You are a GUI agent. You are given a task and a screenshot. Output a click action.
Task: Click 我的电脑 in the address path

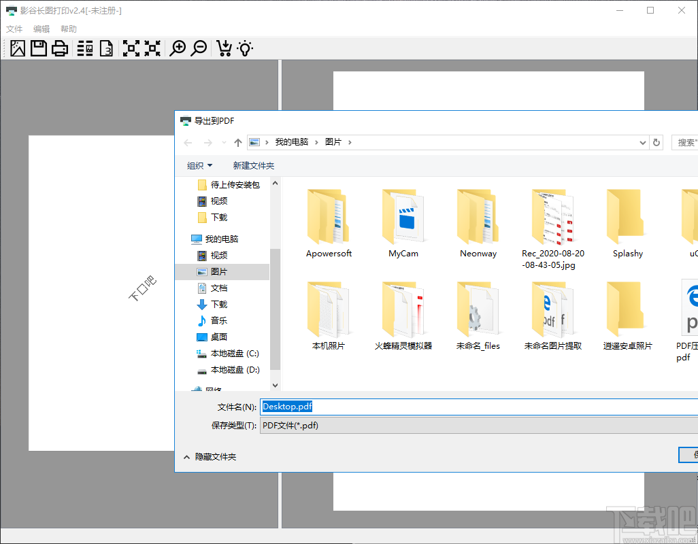pyautogui.click(x=292, y=142)
